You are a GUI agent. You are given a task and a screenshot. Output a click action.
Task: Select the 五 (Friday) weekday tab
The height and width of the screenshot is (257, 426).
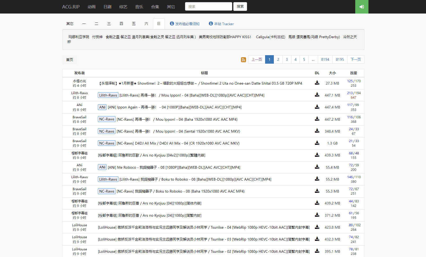pyautogui.click(x=134, y=24)
